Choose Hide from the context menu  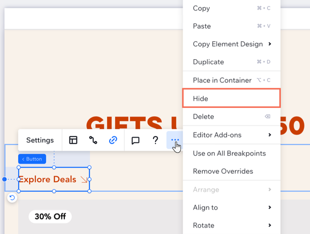[231, 98]
